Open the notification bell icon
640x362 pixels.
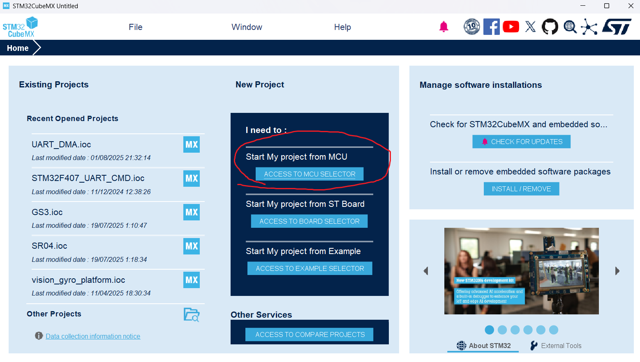coord(444,27)
